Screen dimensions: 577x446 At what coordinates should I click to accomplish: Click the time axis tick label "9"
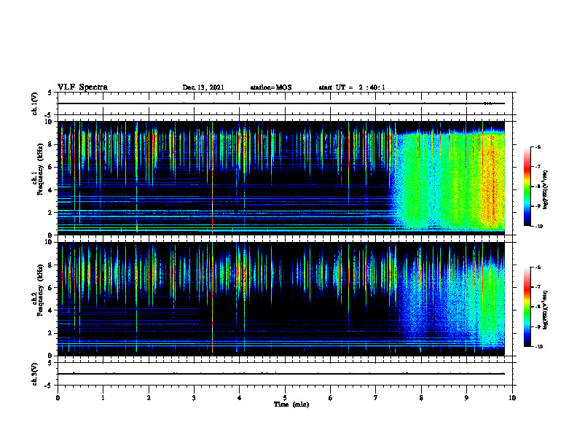466,398
